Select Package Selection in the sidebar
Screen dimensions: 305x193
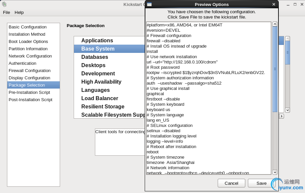[x=34, y=85]
